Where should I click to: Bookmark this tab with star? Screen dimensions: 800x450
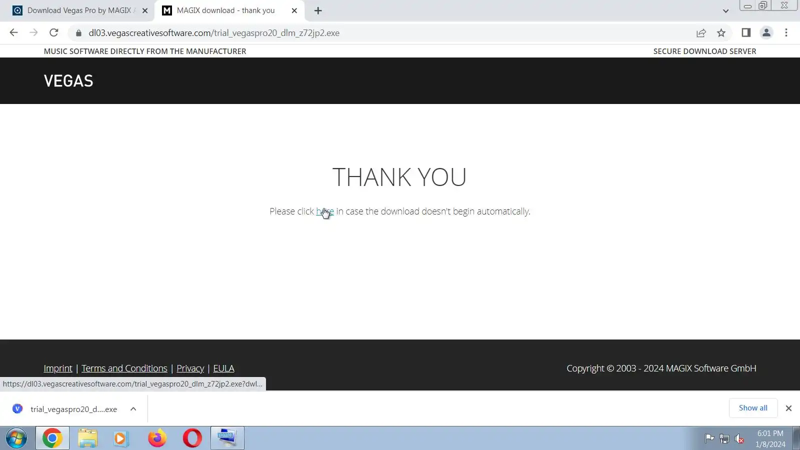tap(721, 33)
